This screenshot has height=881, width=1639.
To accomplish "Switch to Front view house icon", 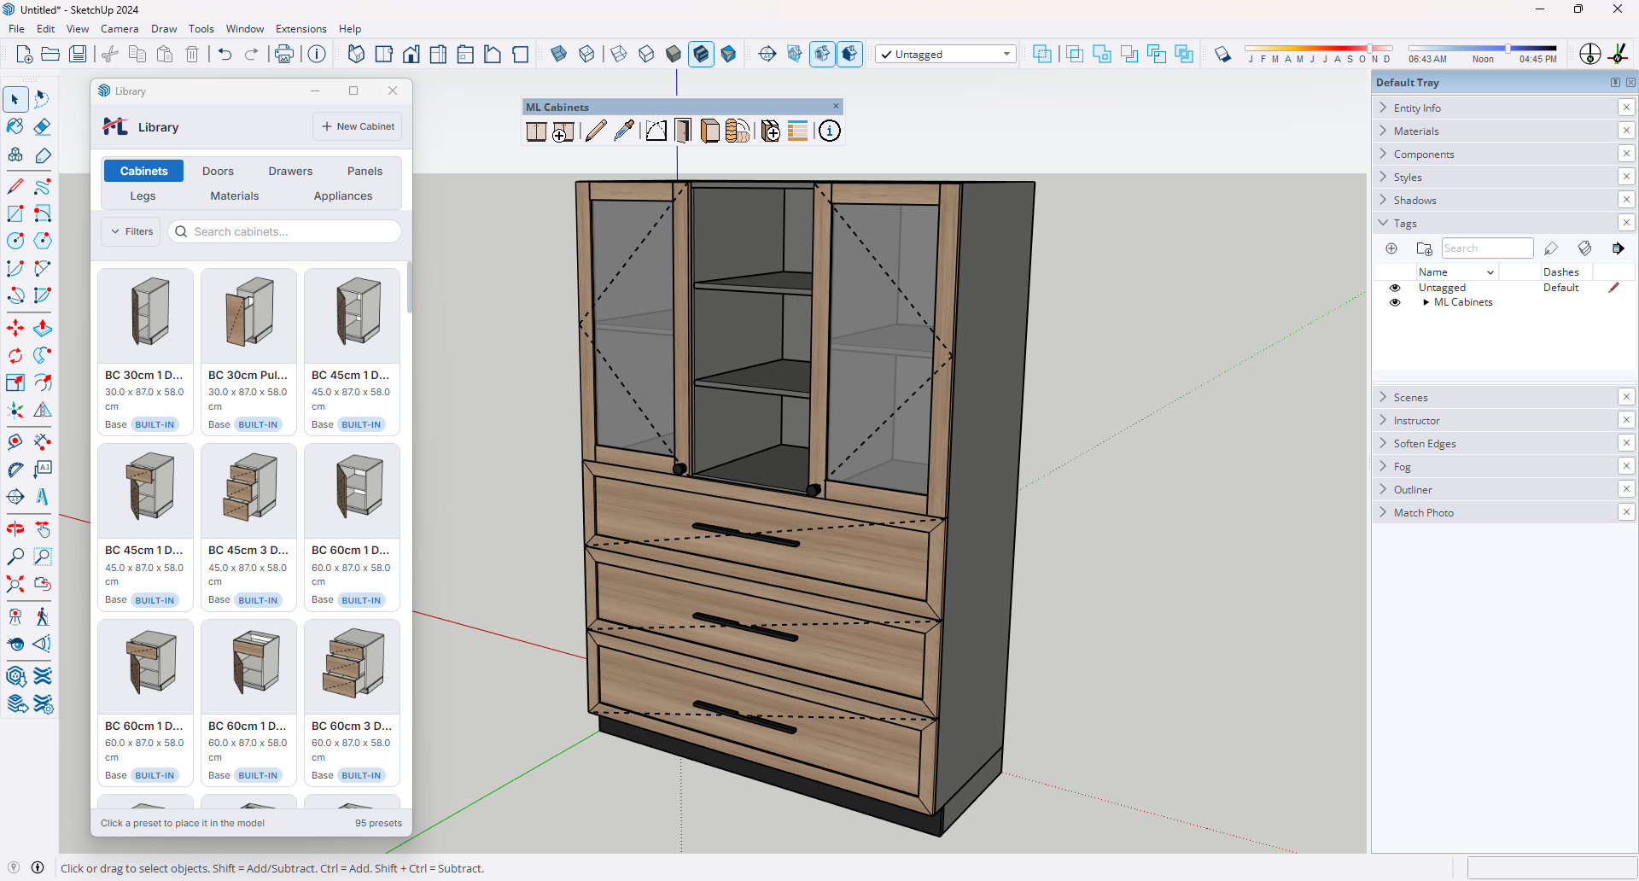I will pos(411,54).
